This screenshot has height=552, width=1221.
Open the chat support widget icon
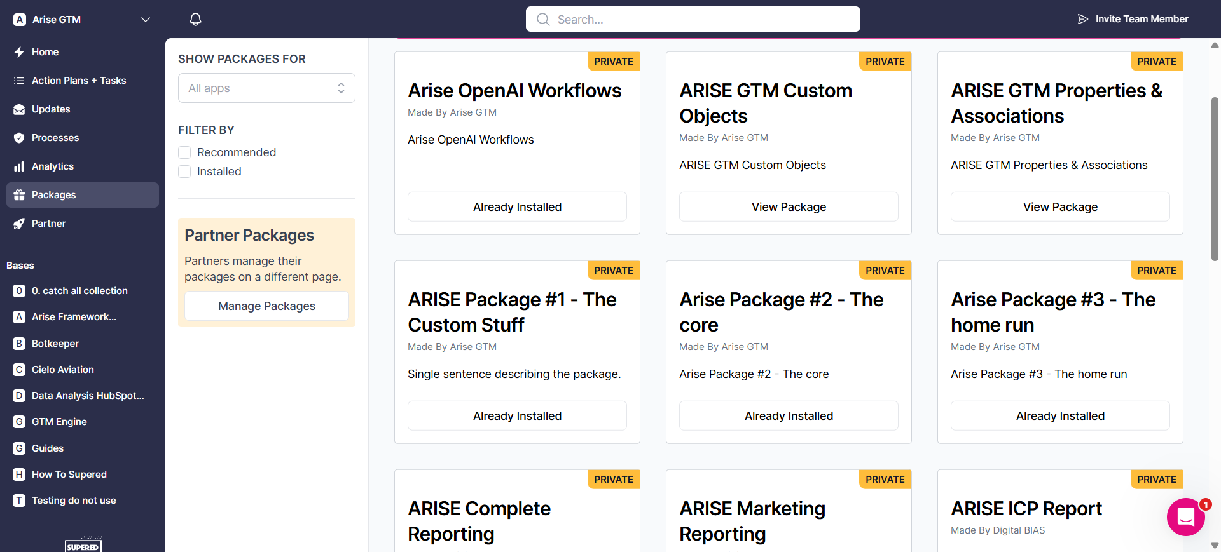(1186, 517)
